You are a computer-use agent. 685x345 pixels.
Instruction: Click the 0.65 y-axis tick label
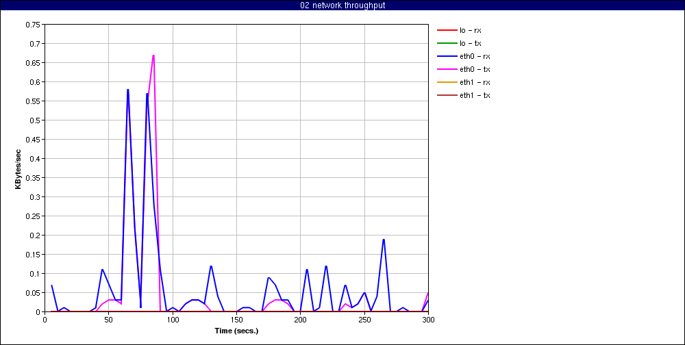tap(34, 63)
